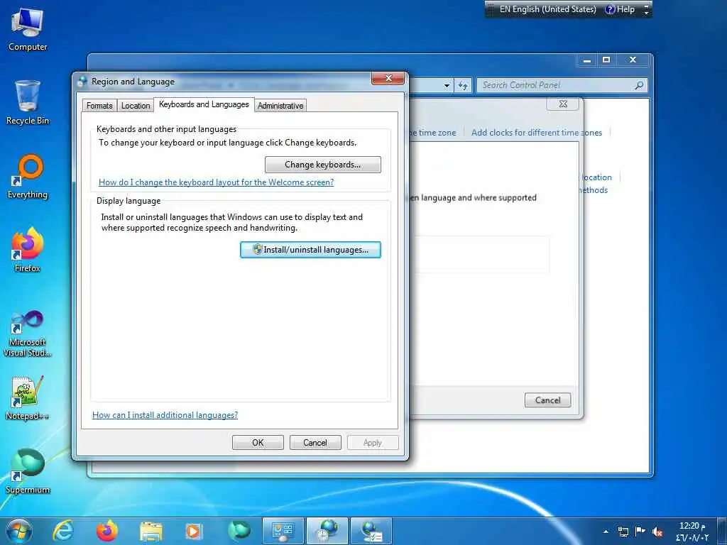Image resolution: width=727 pixels, height=545 pixels.
Task: Click OK in Region and Language
Action: (x=258, y=443)
